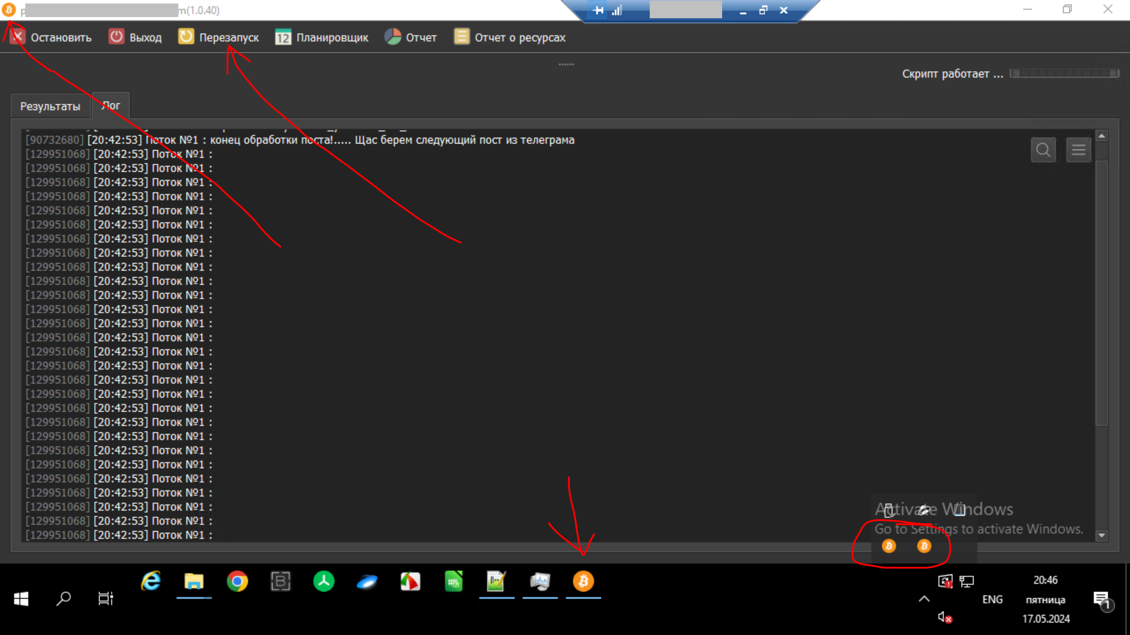The image size is (1130, 635).
Task: Click the Остановить stop icon
Action: (x=18, y=37)
